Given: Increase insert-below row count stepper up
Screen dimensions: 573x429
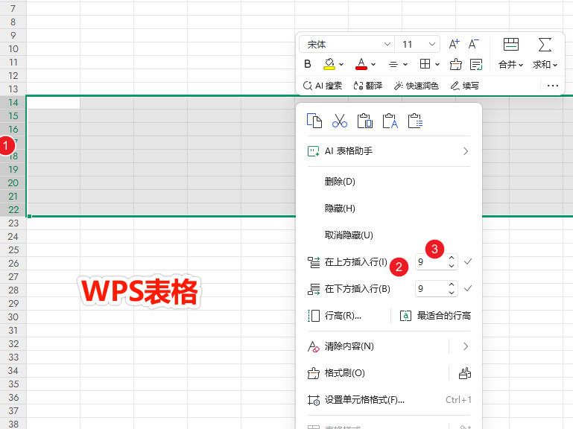Looking at the screenshot, I should pyautogui.click(x=452, y=285).
